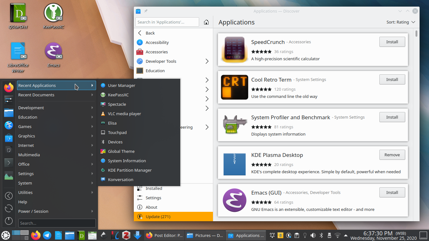The height and width of the screenshot is (241, 429).
Task: Show hidden system tray icons
Action: [346, 235]
